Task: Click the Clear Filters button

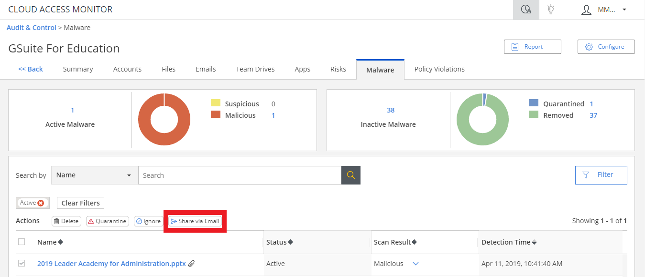Action: point(80,203)
